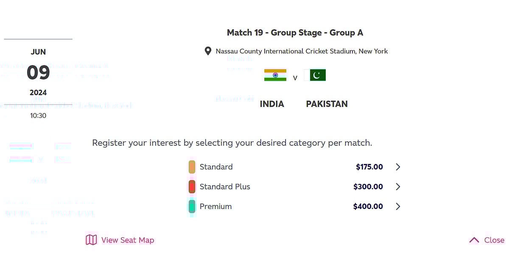Expand the Premium ticket details chevron
Viewport: 509px width, 268px height.
[398, 206]
